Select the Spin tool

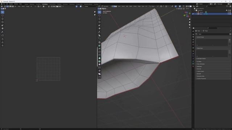tap(99, 61)
